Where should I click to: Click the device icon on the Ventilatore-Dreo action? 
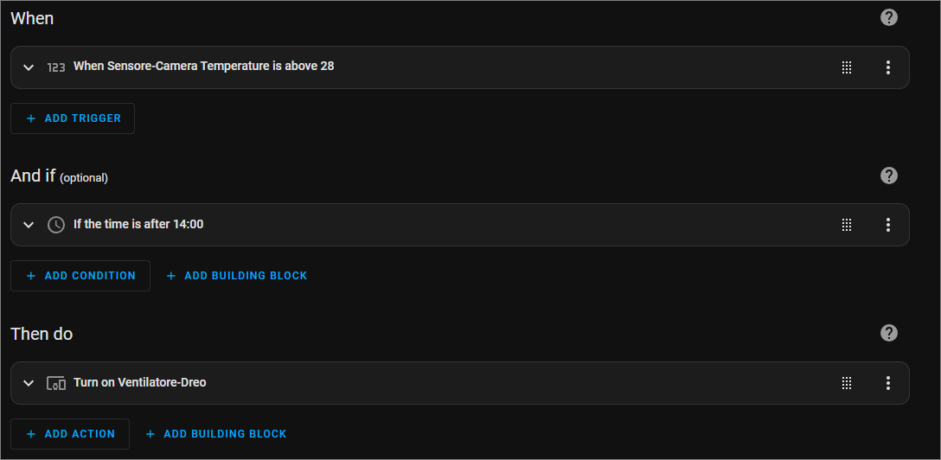pyautogui.click(x=56, y=383)
